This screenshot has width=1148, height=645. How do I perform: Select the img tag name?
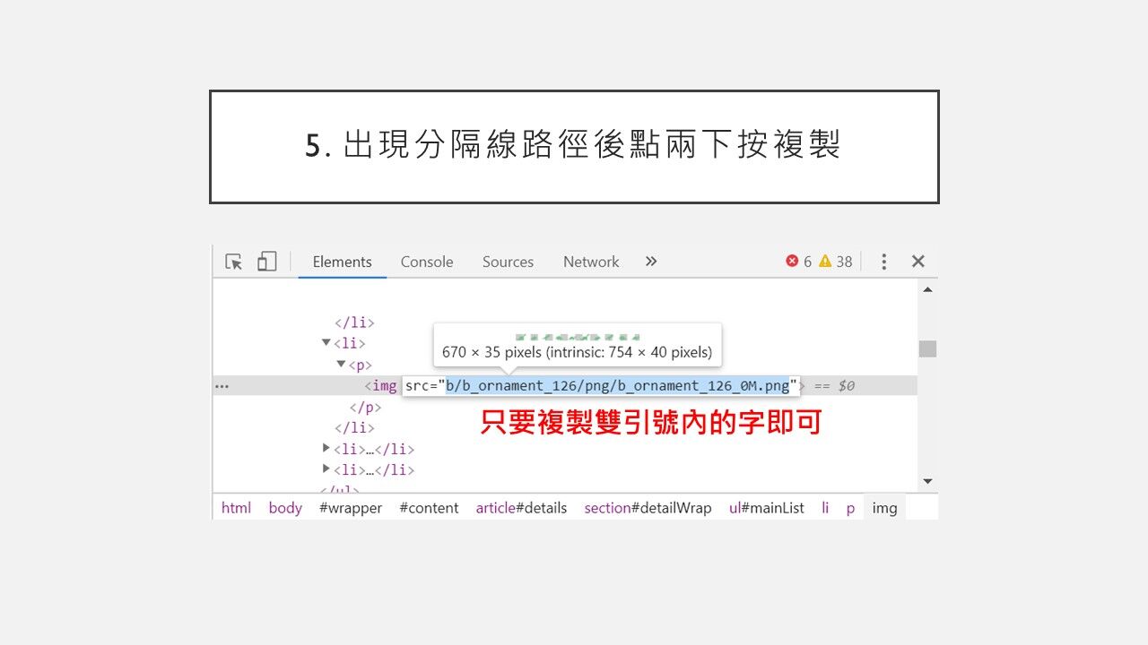(384, 385)
